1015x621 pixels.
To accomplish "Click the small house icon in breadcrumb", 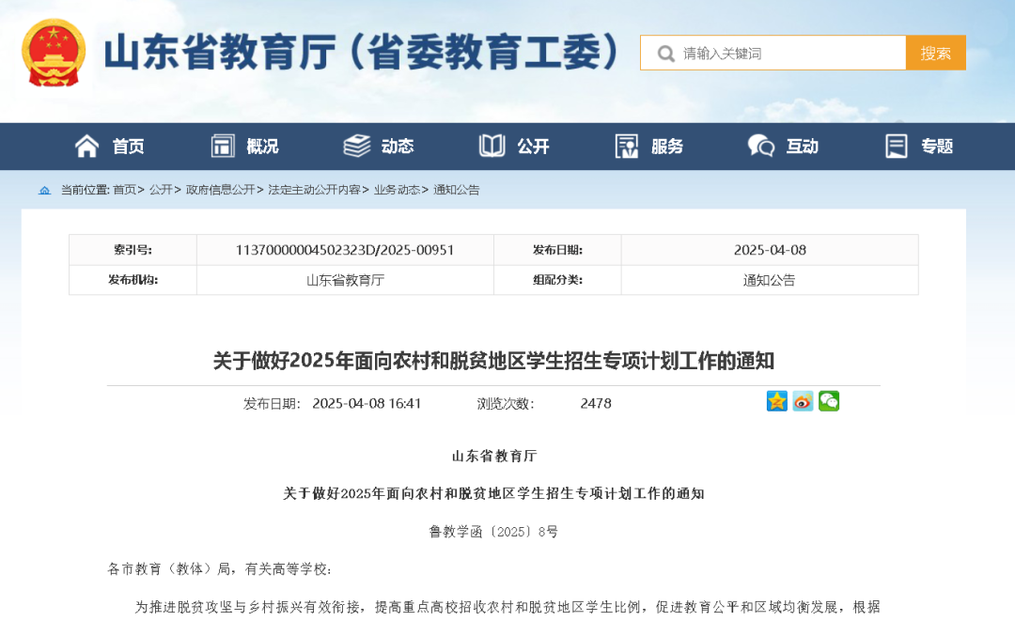I will click(45, 190).
